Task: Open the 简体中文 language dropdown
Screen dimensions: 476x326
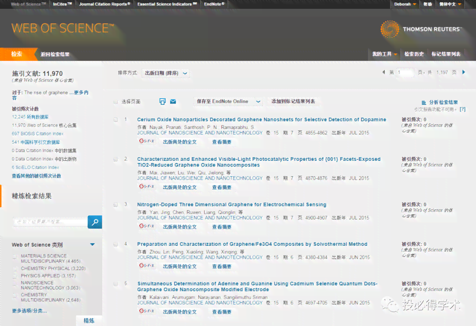Action: pos(450,4)
